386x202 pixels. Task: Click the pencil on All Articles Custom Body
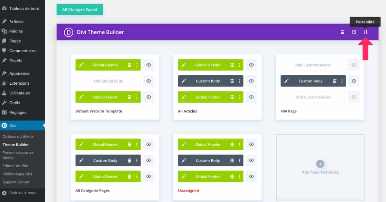184,81
